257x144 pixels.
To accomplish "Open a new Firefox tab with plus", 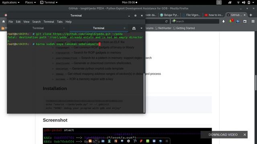I will click(x=251, y=15).
